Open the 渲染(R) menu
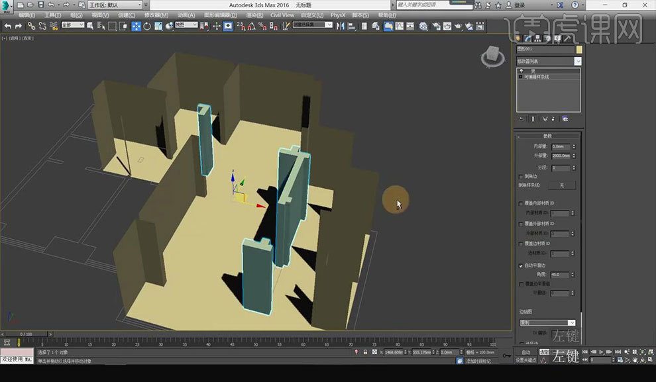The width and height of the screenshot is (656, 382). click(256, 15)
